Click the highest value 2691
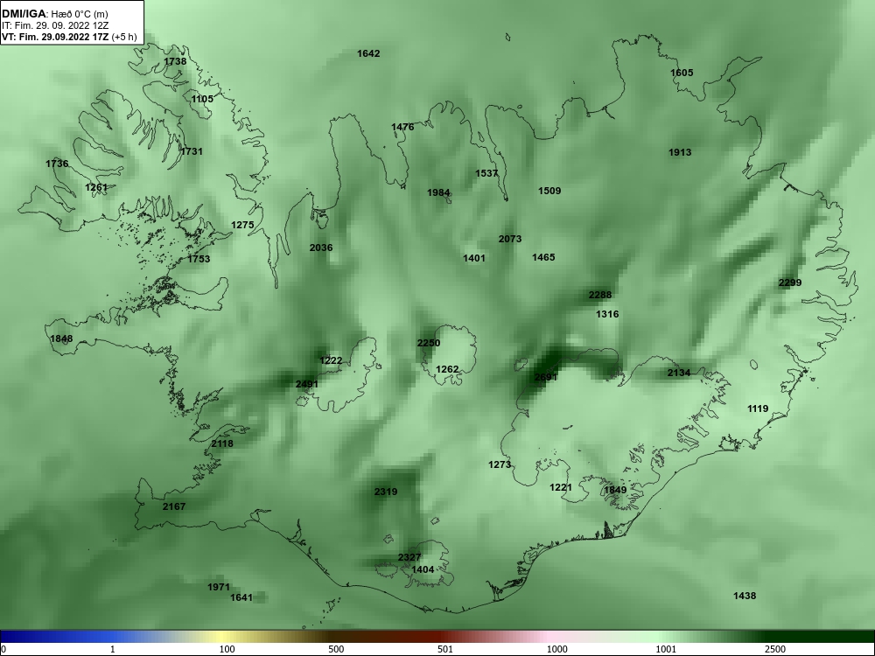875x656 pixels. click(545, 377)
